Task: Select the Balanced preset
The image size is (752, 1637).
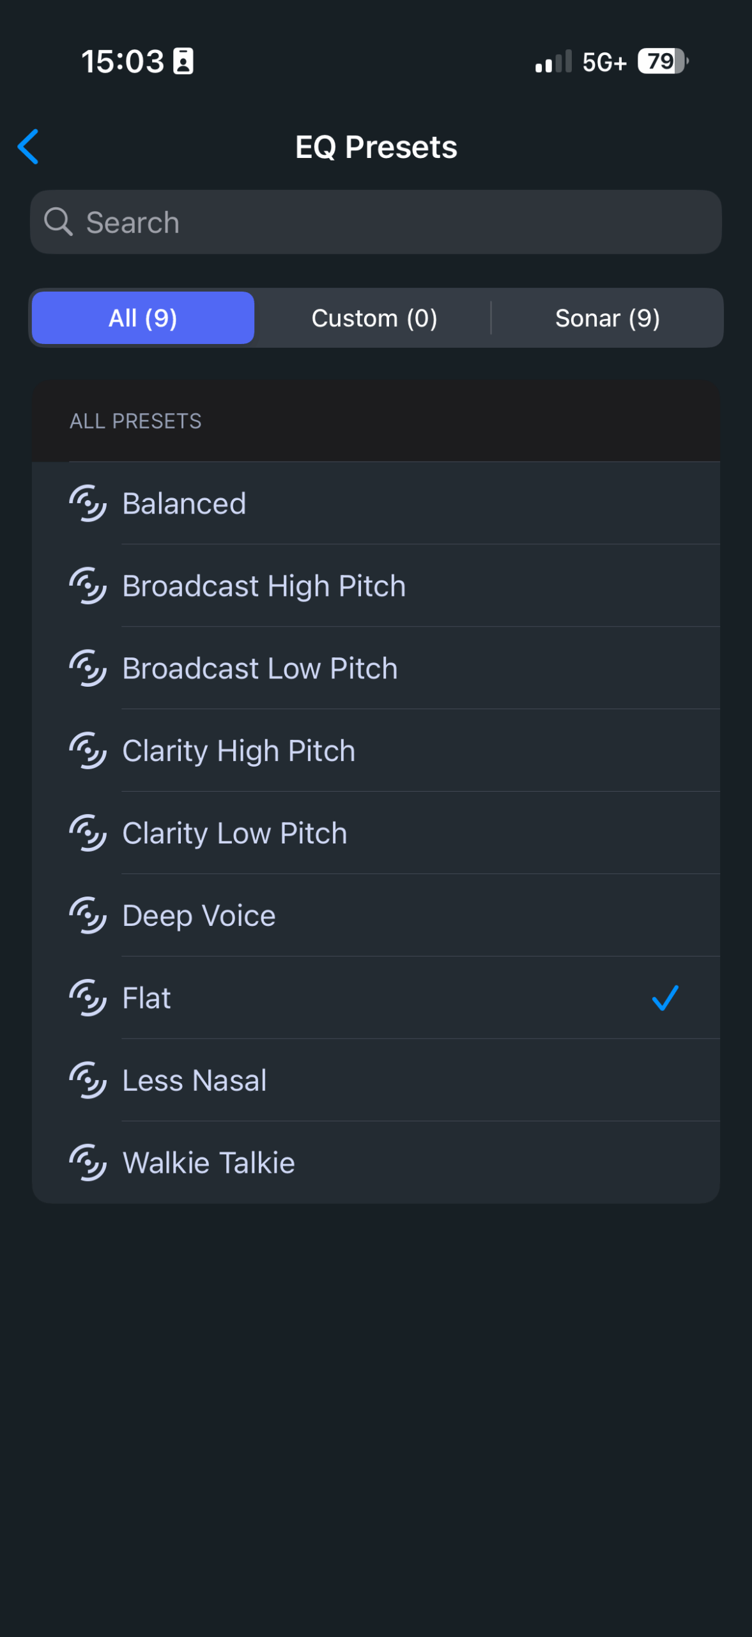Action: tap(185, 504)
